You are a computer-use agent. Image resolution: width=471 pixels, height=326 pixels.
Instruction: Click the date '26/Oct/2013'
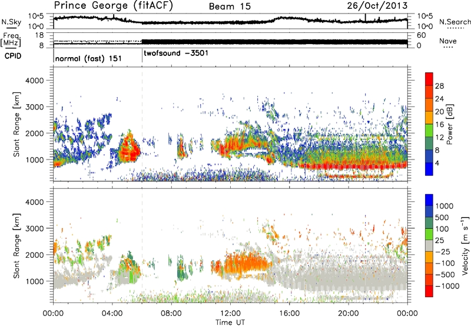(x=377, y=6)
